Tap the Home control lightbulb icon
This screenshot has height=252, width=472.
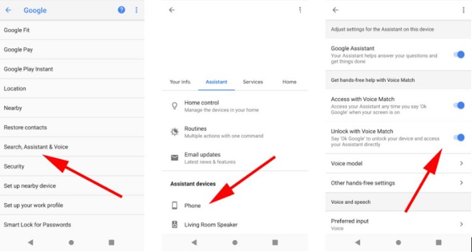point(174,106)
